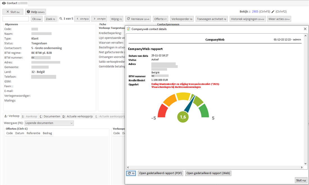Open gedetailleerd rapport (Web)
This screenshot has width=309, height=185.
click(x=208, y=173)
